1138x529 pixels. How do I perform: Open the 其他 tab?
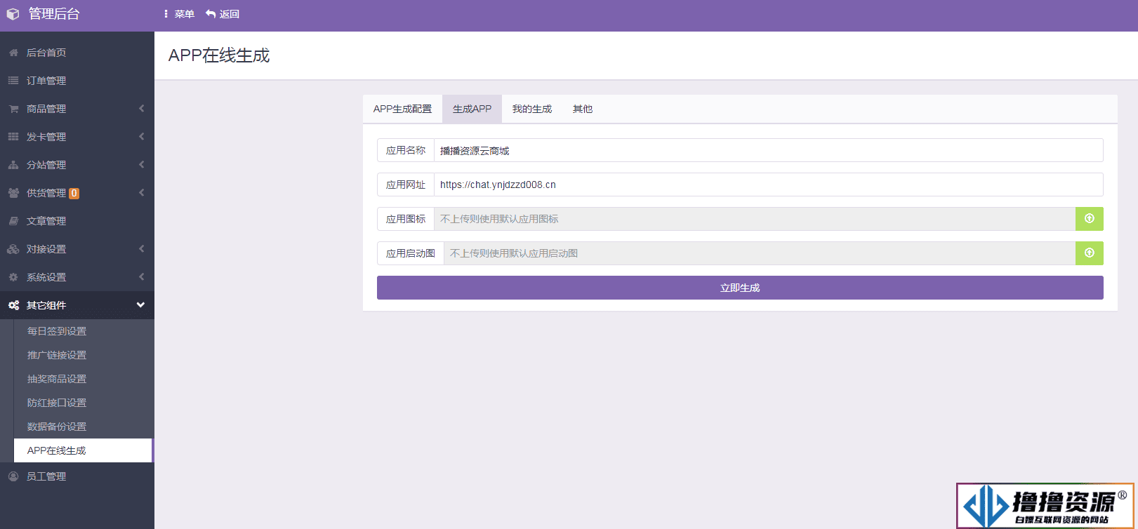point(583,109)
